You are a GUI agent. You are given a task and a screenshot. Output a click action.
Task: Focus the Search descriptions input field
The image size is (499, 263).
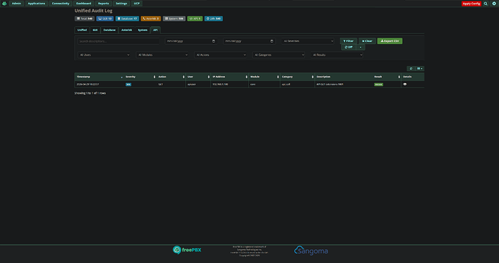point(119,41)
